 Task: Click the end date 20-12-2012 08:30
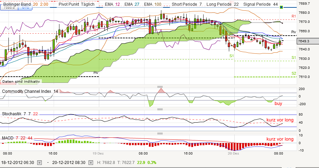(x=70, y=162)
